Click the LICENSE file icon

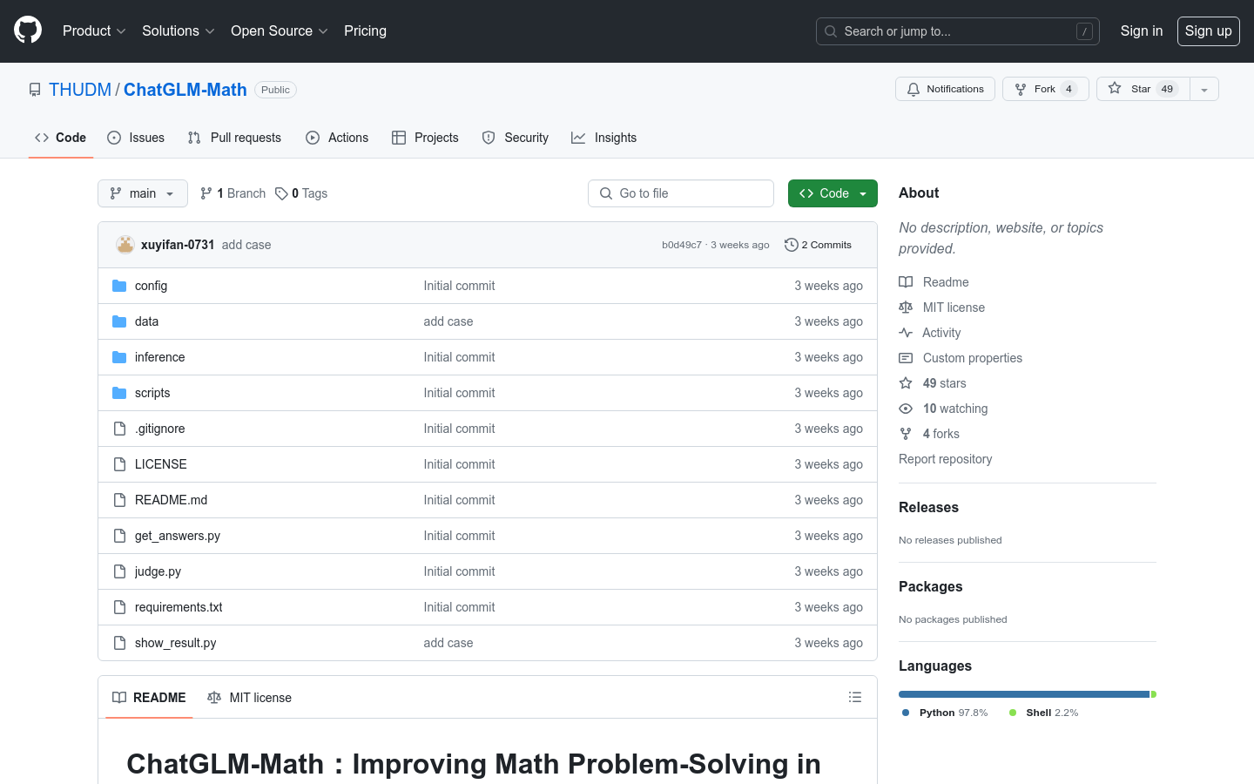pos(119,464)
